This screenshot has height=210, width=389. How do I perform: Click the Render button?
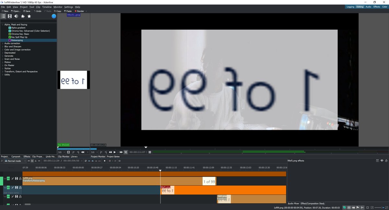pyautogui.click(x=79, y=11)
